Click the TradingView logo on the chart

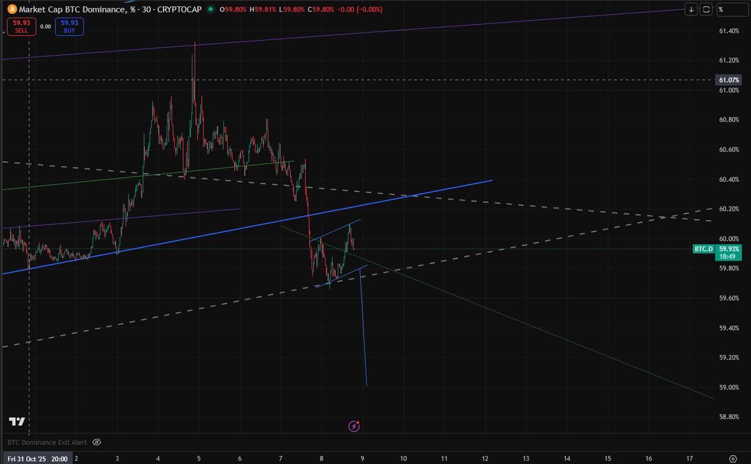[x=17, y=421]
